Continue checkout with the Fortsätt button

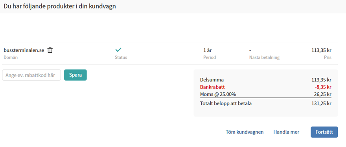(x=324, y=132)
